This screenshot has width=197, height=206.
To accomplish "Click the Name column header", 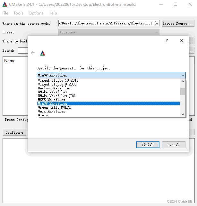I will click(10, 60).
